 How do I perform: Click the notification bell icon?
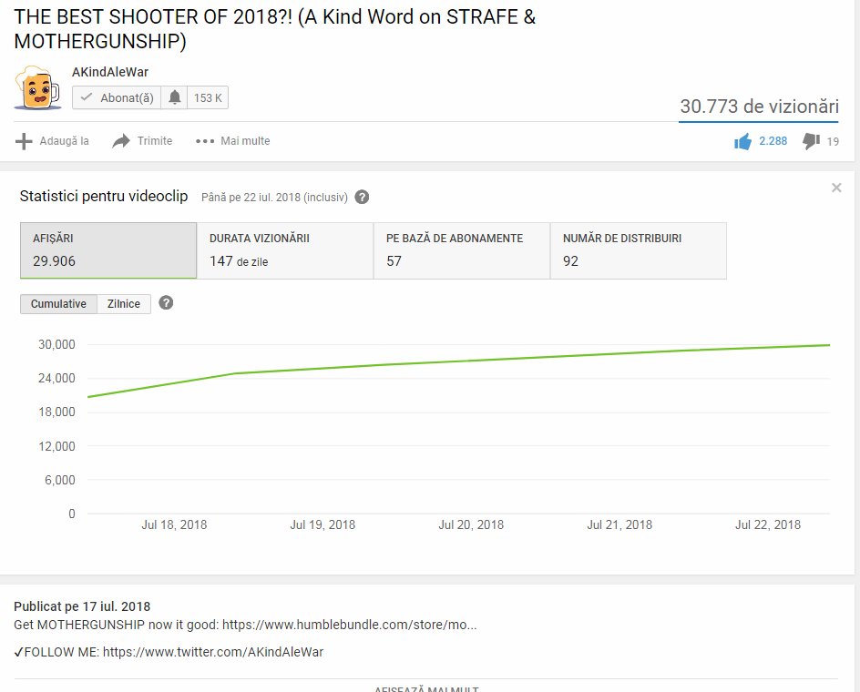point(174,97)
